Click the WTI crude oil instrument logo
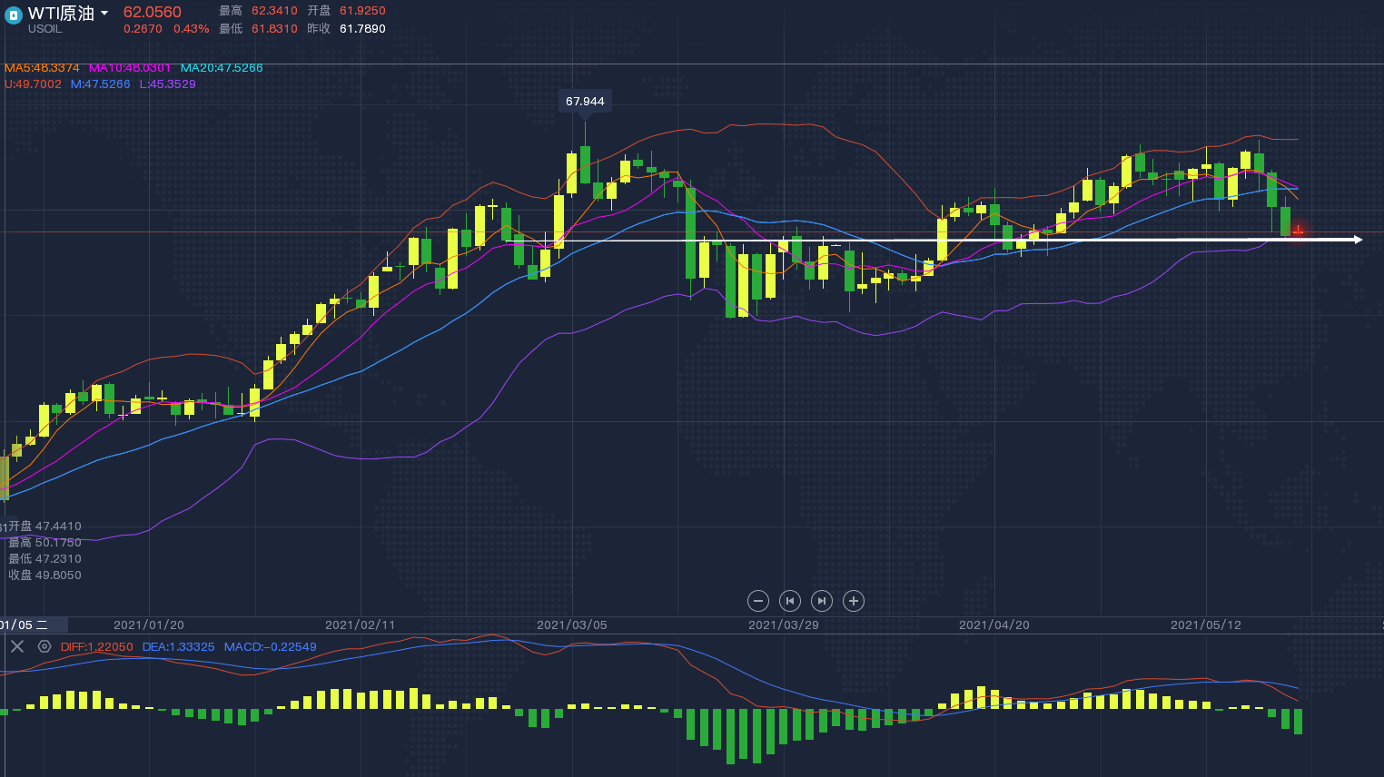The width and height of the screenshot is (1384, 777). pyautogui.click(x=14, y=15)
